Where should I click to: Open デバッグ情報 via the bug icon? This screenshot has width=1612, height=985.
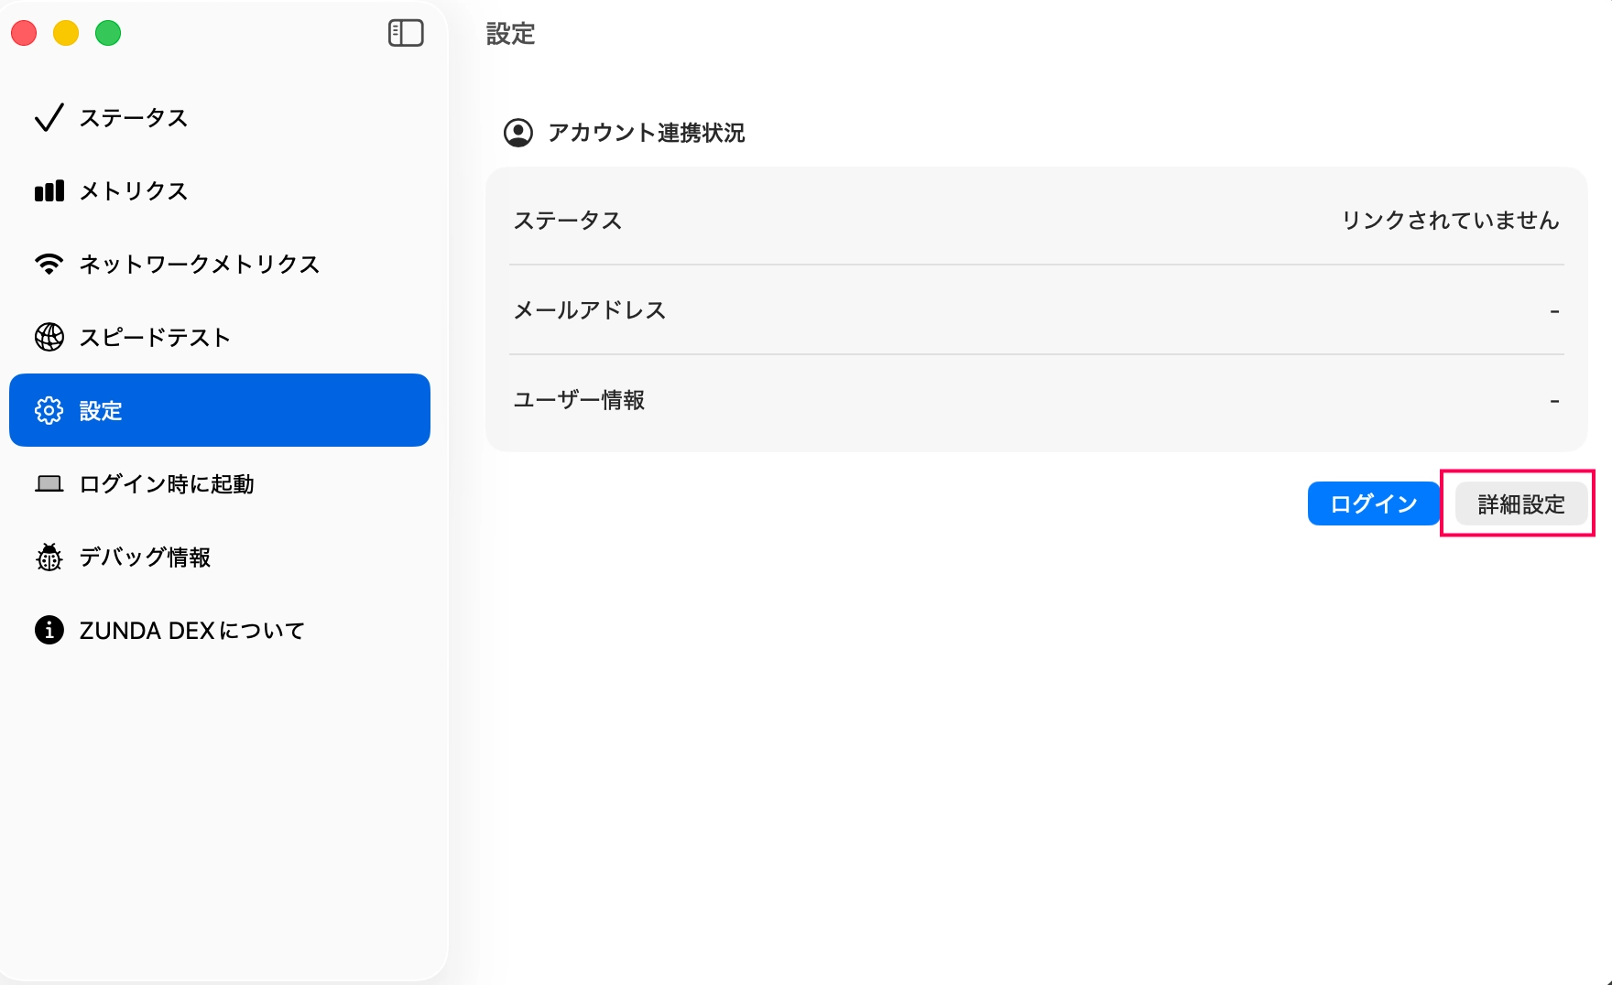49,557
